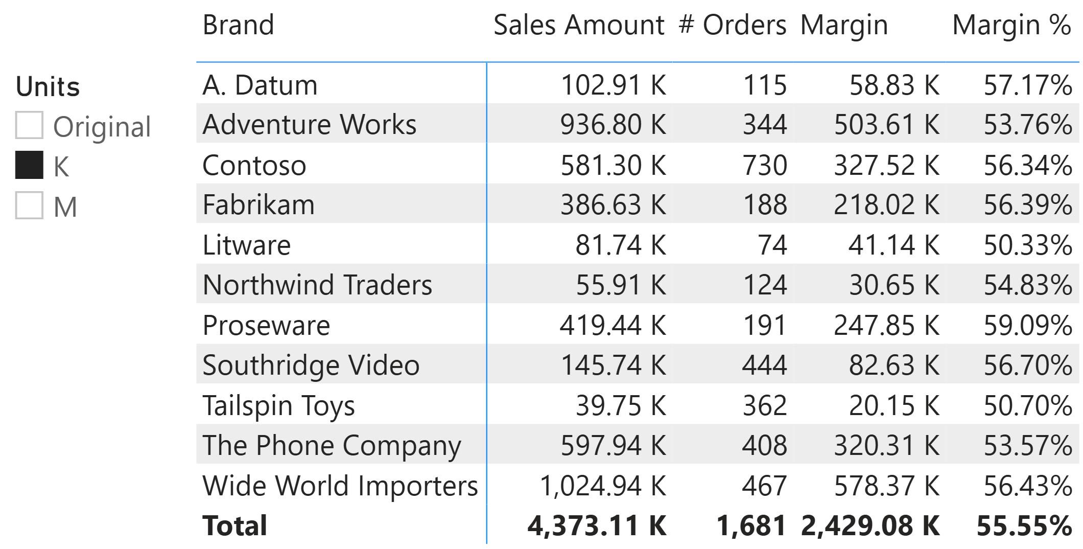Sort by Sales Amount column header
Screen dimensions: 1083x549
tap(578, 25)
